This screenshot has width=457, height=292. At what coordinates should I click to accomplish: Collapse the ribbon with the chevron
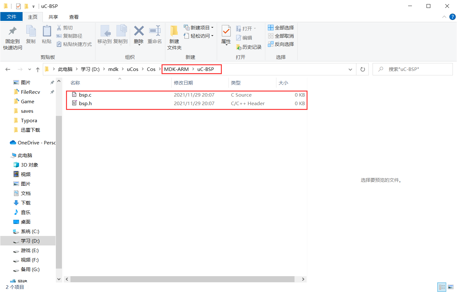pos(444,17)
